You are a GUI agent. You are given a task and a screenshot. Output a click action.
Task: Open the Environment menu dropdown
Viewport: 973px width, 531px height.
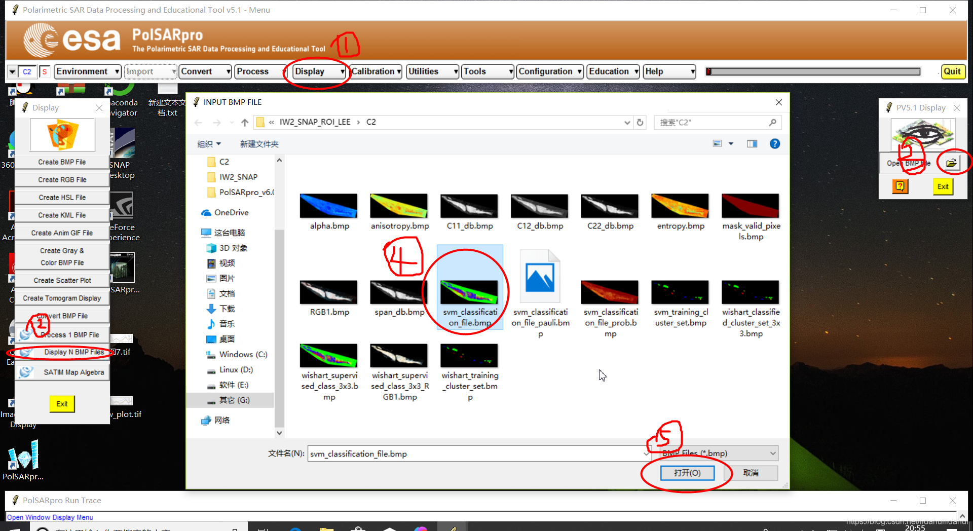87,71
